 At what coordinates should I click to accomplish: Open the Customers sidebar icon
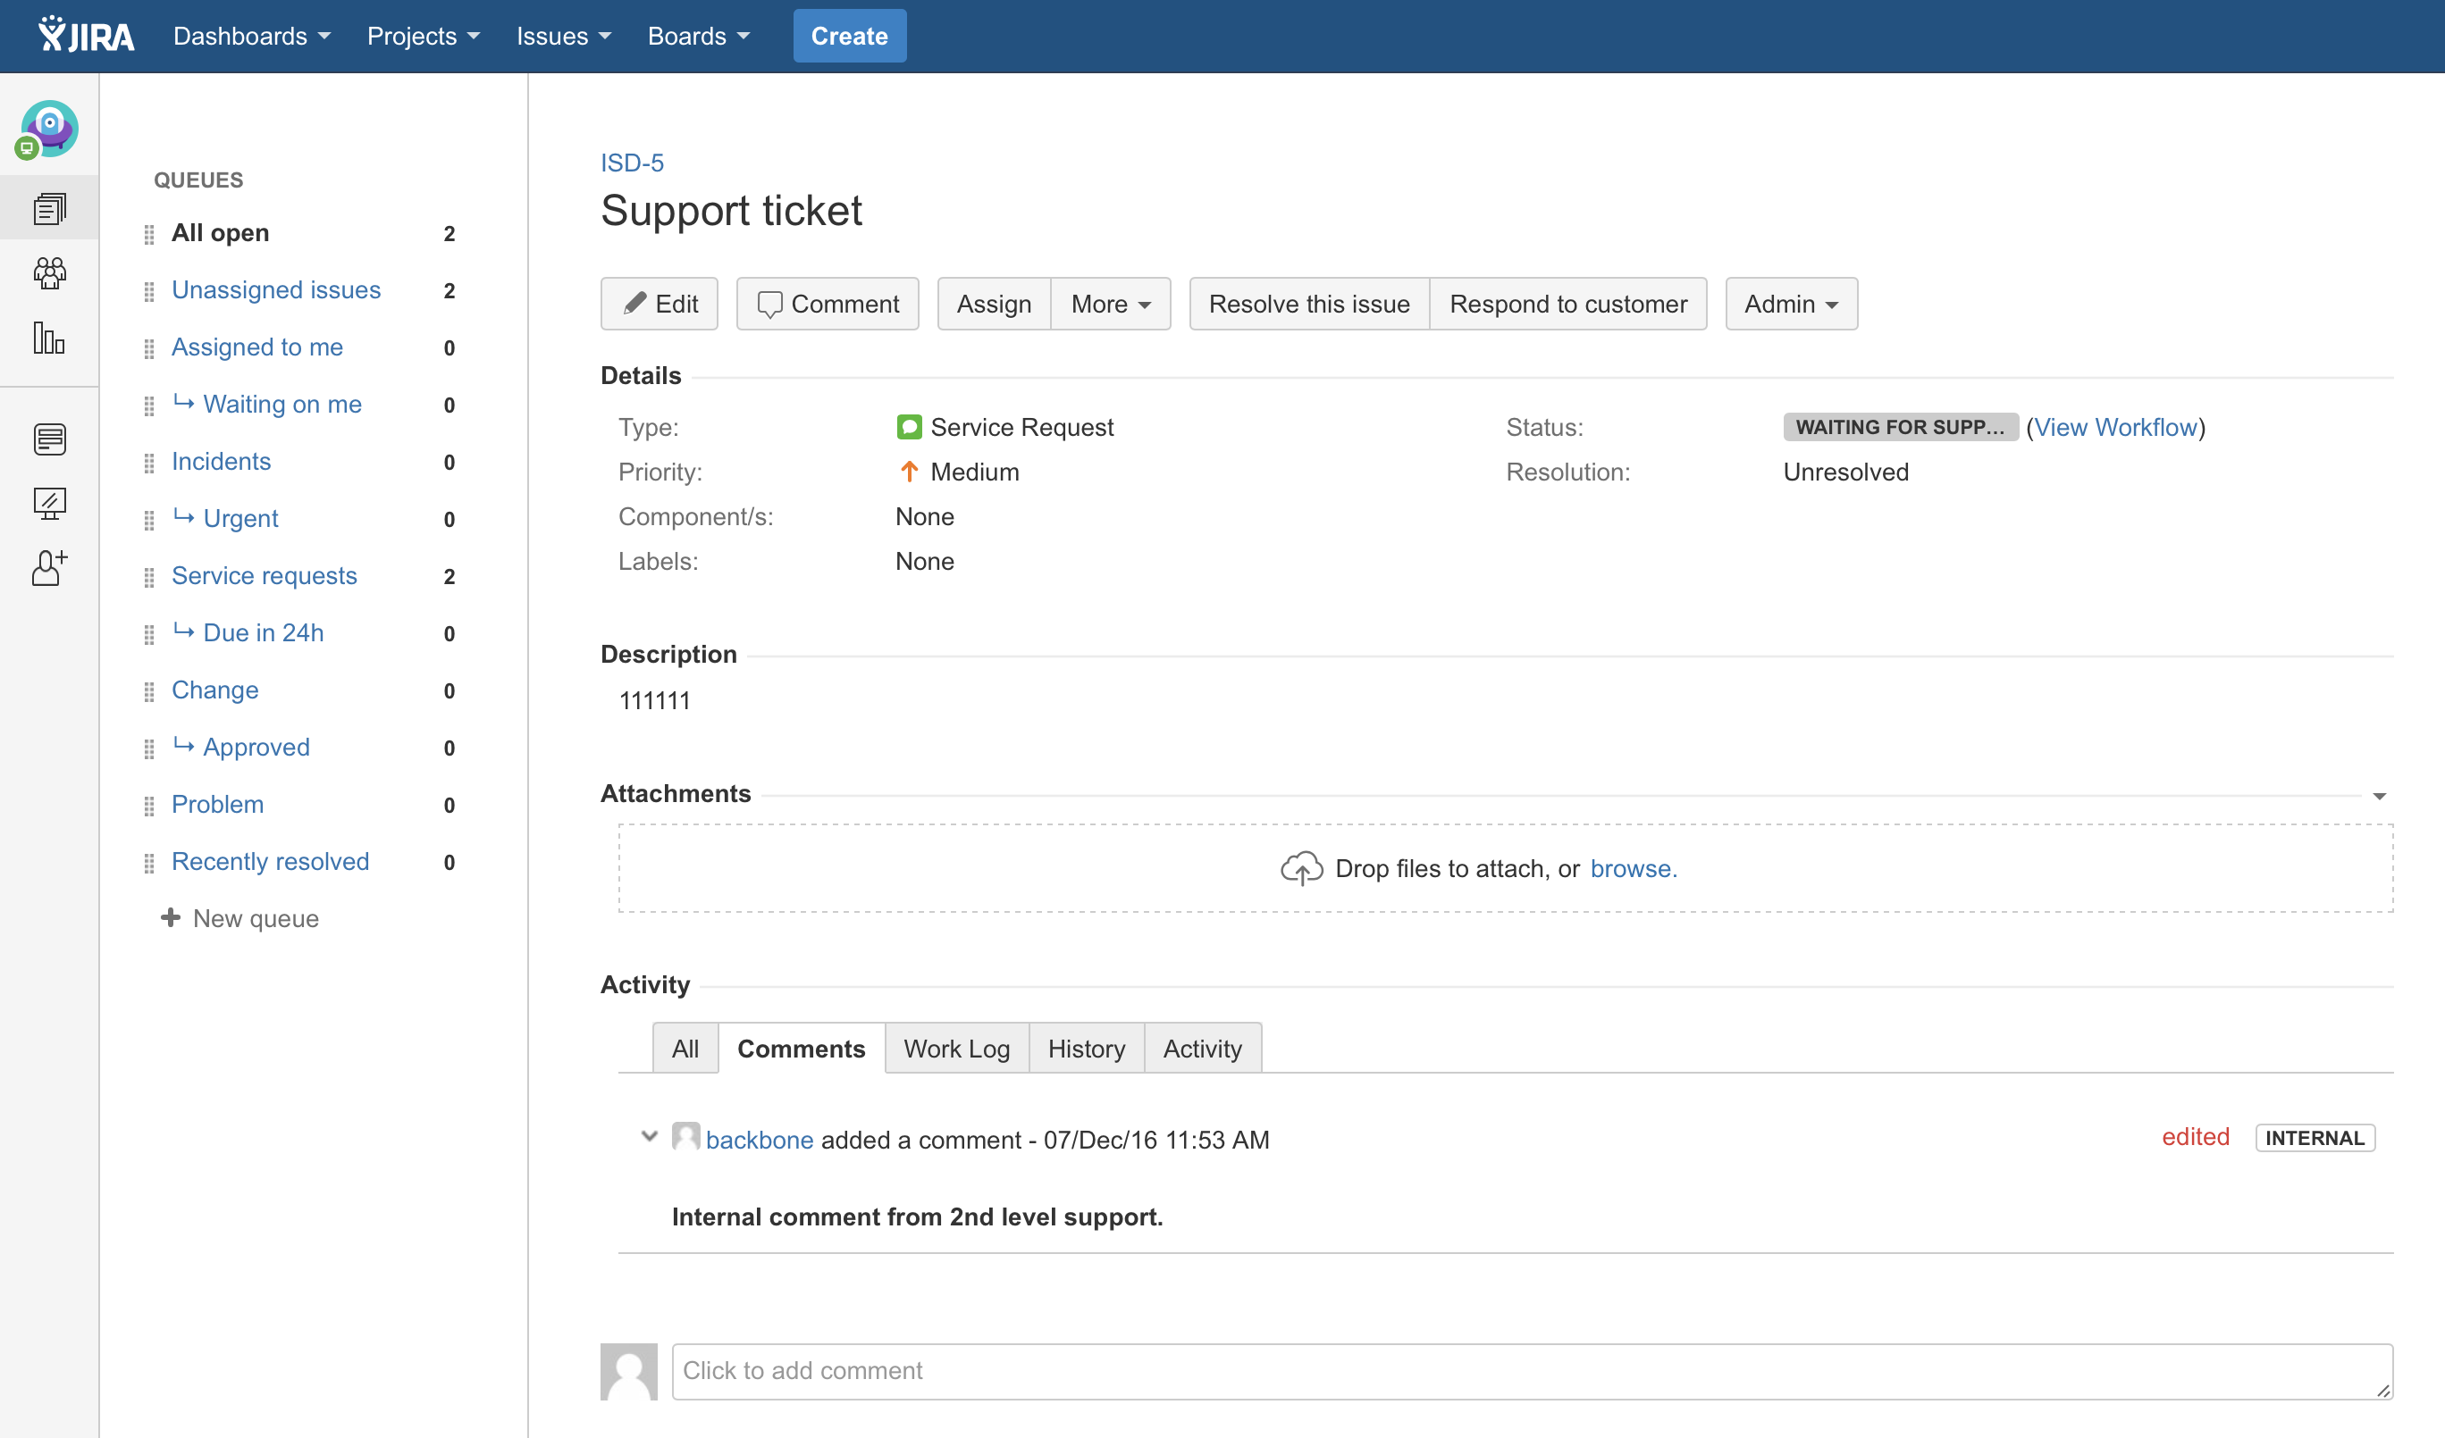[49, 272]
